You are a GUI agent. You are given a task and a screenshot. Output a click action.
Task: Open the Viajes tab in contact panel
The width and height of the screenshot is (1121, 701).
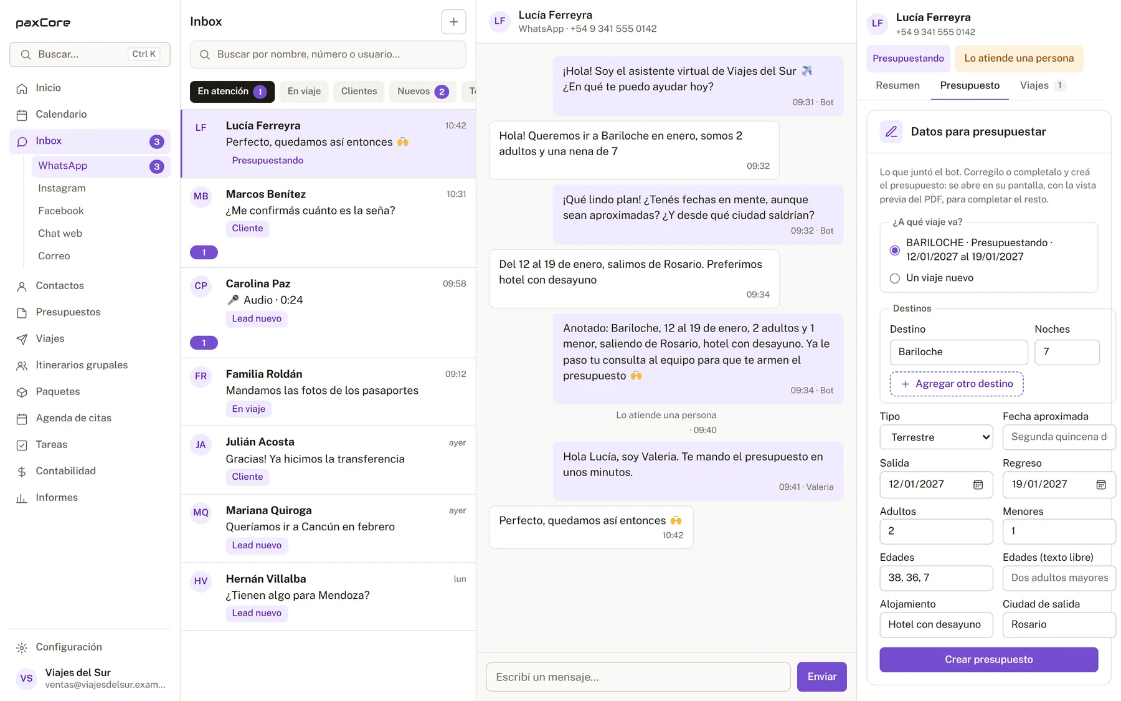pos(1042,85)
